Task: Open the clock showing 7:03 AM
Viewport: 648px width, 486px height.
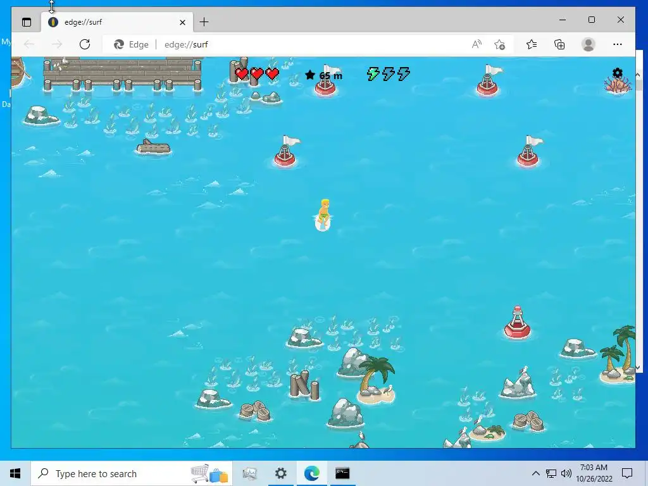Action: tap(594, 473)
